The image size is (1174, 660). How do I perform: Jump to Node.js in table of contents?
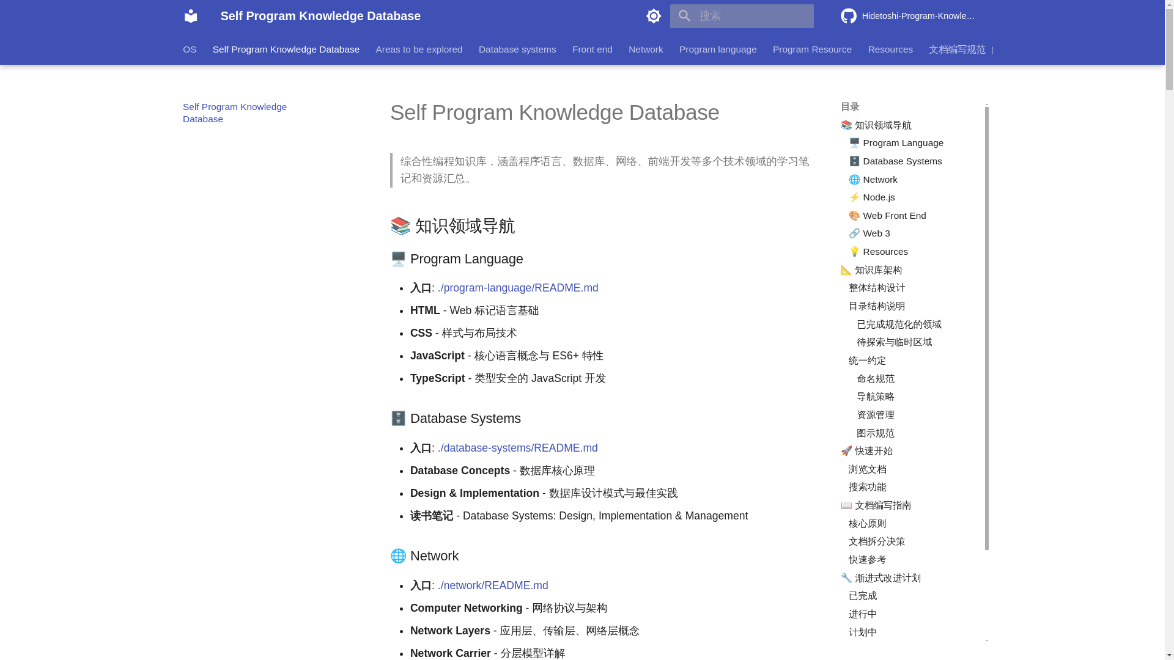(x=878, y=197)
